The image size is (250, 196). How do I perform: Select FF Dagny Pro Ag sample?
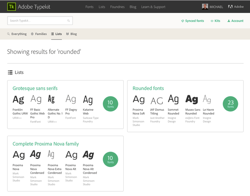pyautogui.click(x=71, y=99)
